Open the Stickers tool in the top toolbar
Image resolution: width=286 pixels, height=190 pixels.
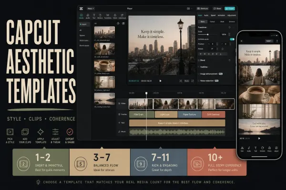[100, 15]
